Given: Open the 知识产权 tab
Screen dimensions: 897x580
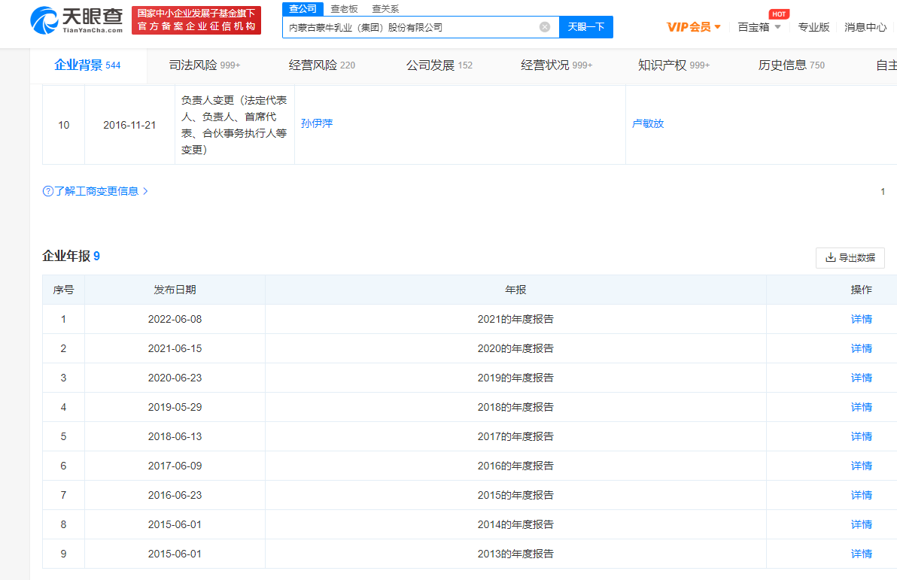Looking at the screenshot, I should pos(674,65).
